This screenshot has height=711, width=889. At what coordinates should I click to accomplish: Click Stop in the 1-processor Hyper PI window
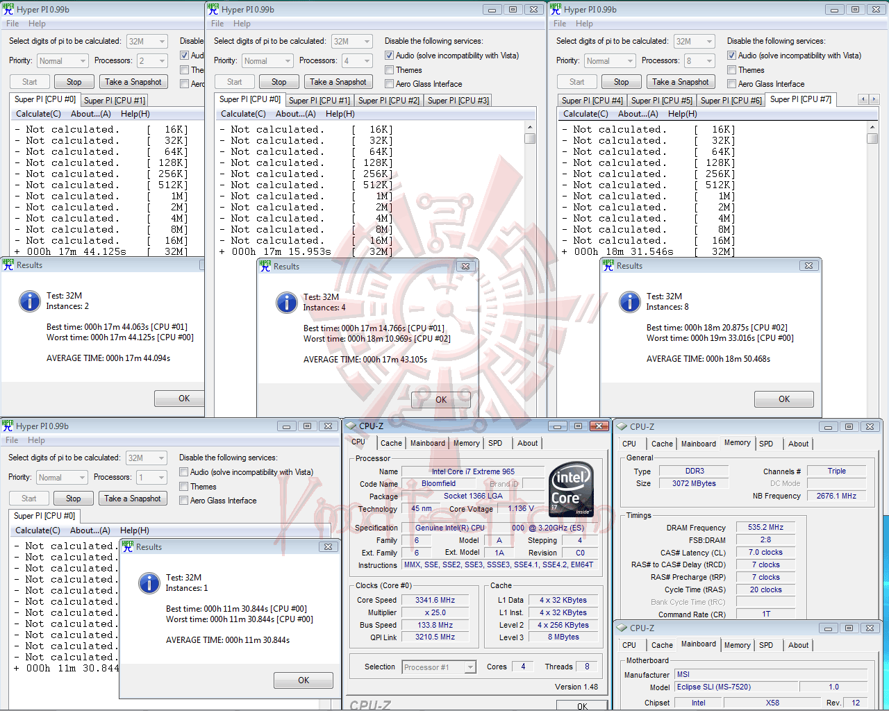tap(74, 499)
